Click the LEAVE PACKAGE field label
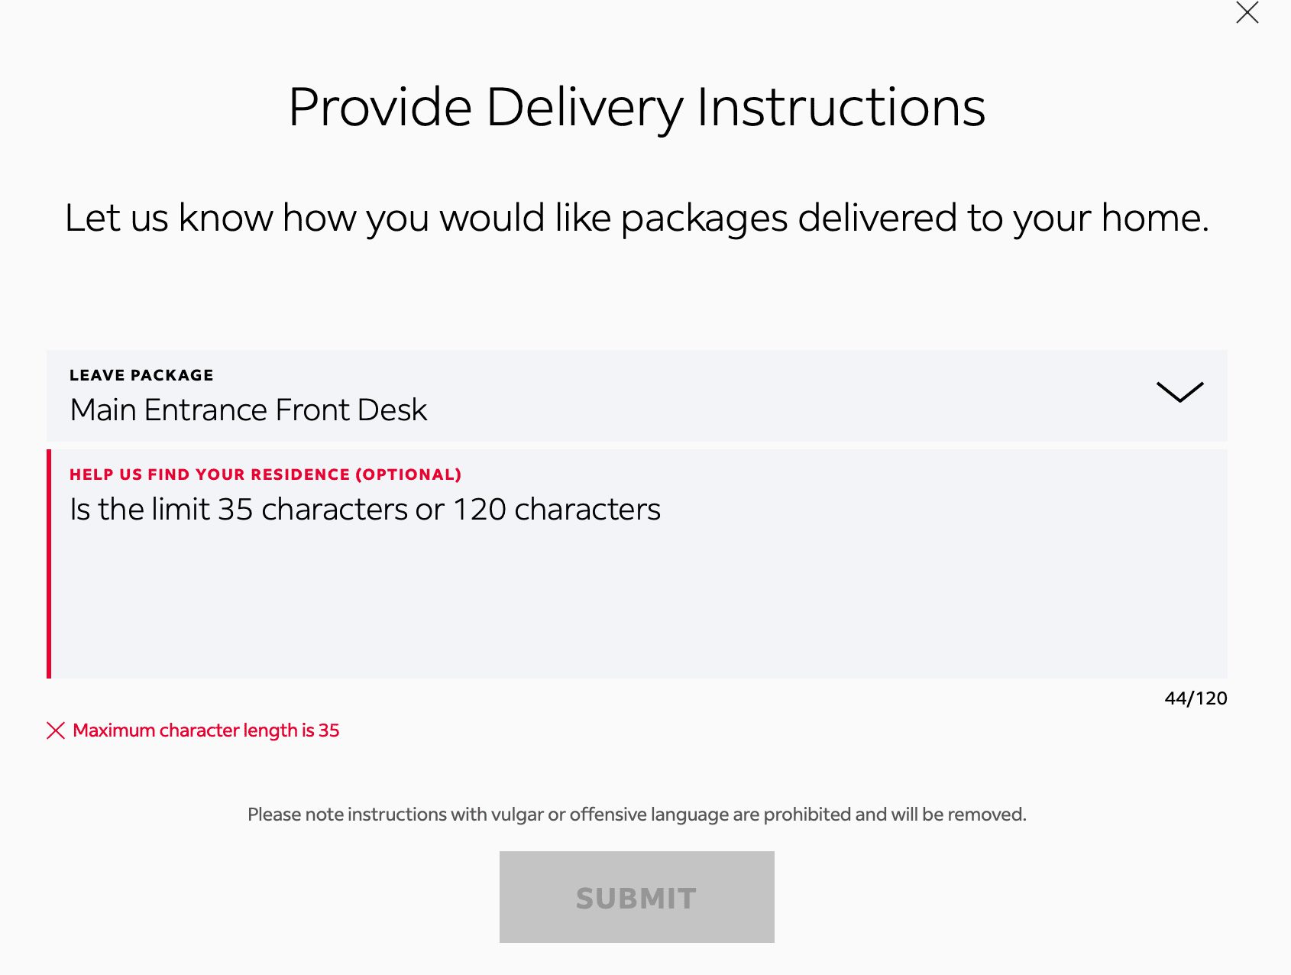Screen dimensions: 1291x975 pos(141,375)
